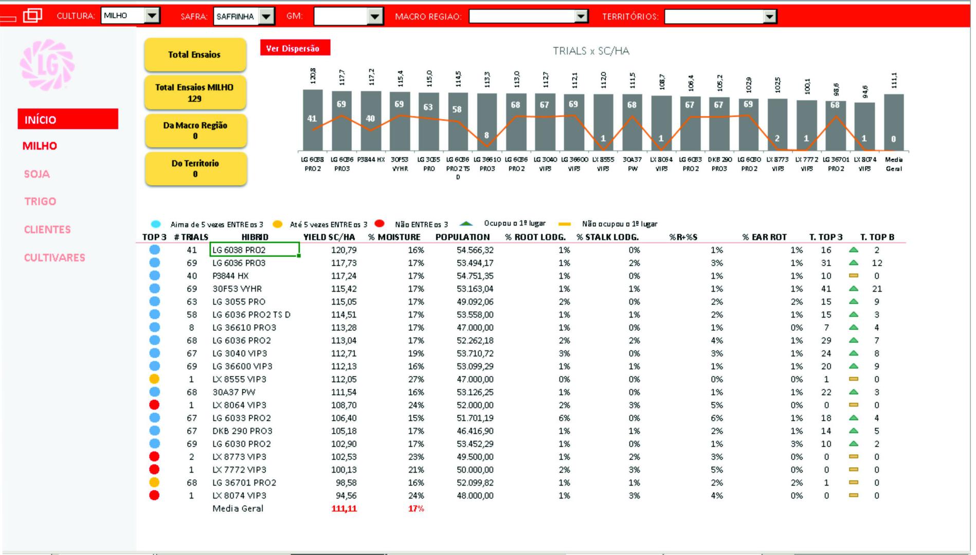
Task: Select CLIENTES in the left navigation
Action: (x=47, y=230)
